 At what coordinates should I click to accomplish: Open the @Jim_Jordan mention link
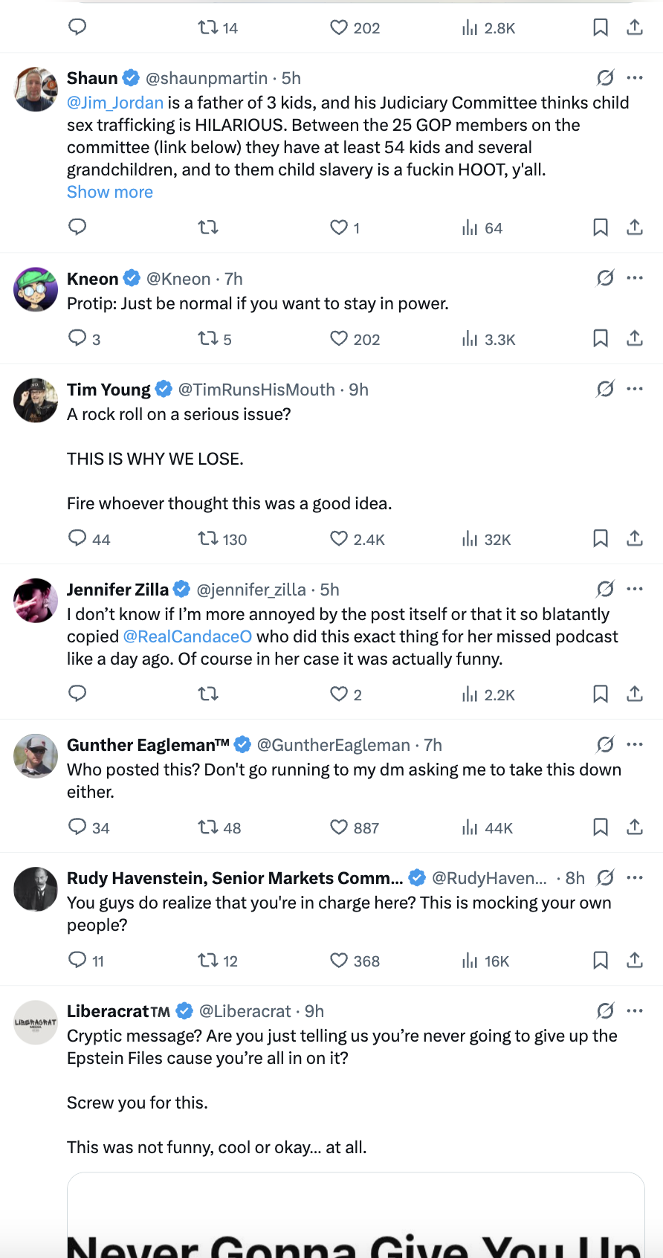tap(115, 103)
